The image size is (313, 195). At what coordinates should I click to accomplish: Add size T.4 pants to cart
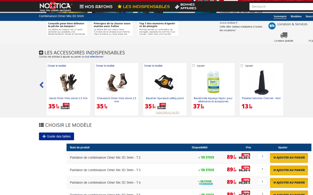pos(289,183)
